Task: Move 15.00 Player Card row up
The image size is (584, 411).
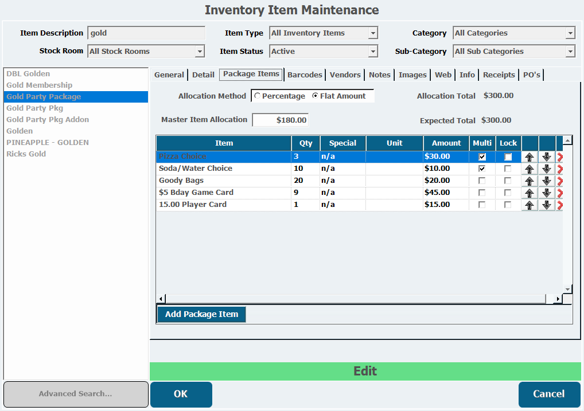Action: 530,205
